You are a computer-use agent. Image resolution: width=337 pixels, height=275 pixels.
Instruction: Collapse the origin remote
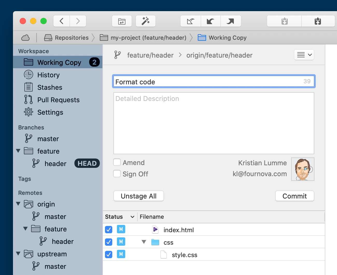[x=18, y=204]
